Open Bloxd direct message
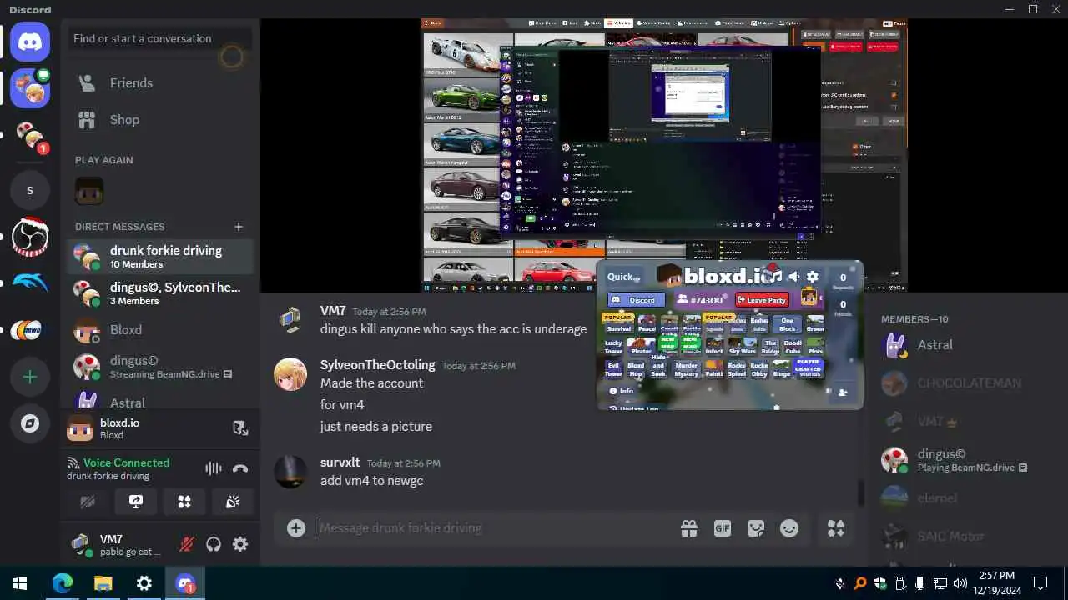The height and width of the screenshot is (600, 1068). click(x=160, y=330)
